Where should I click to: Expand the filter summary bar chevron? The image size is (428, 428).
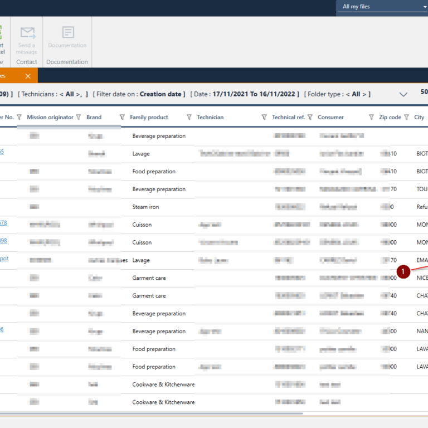[x=403, y=94]
